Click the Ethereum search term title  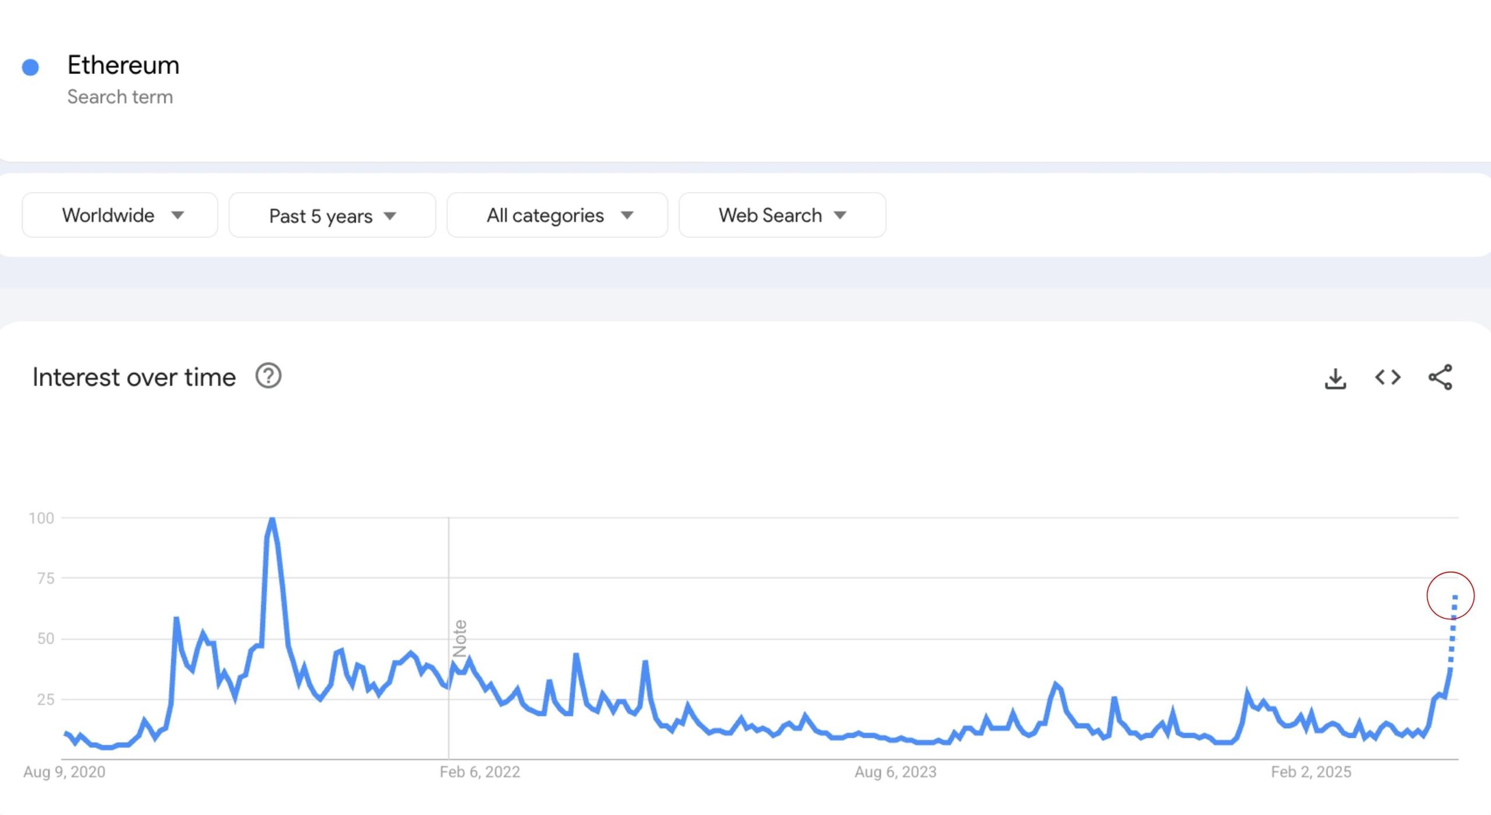123,65
